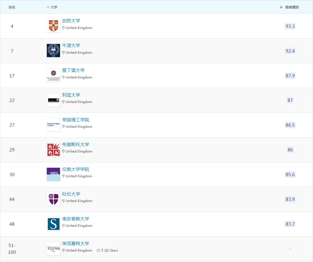Click the 83.7 score badge
The width and height of the screenshot is (313, 262).
pos(290,224)
